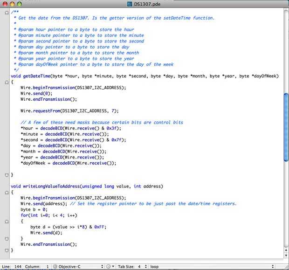The height and width of the screenshot is (270, 289).
Task: Click the *minute = decodeBCD line
Action: point(65,134)
